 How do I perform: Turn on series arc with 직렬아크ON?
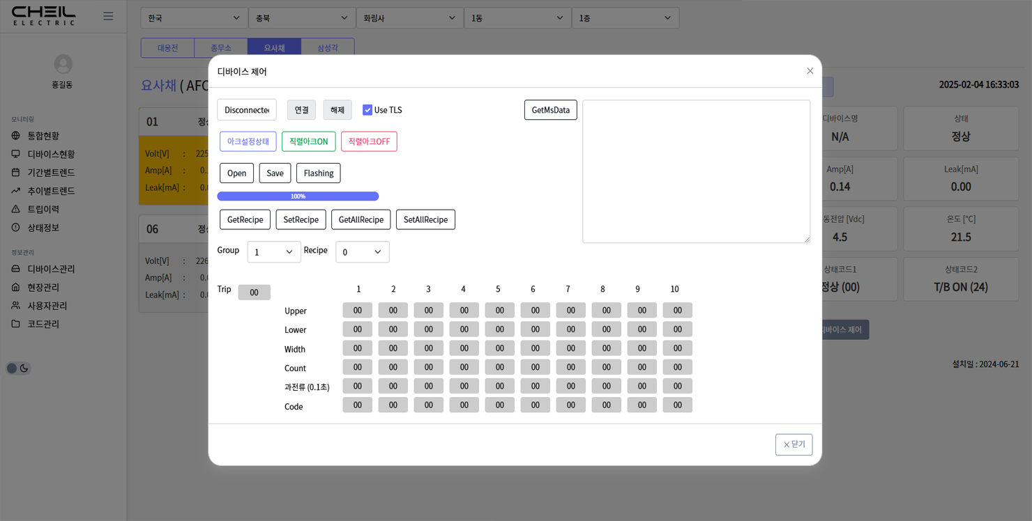coord(308,141)
